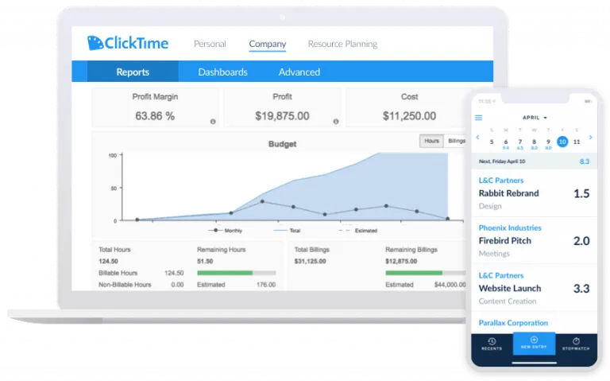Click the 8.3 daily total on phone
This screenshot has width=610, height=381.
point(585,161)
